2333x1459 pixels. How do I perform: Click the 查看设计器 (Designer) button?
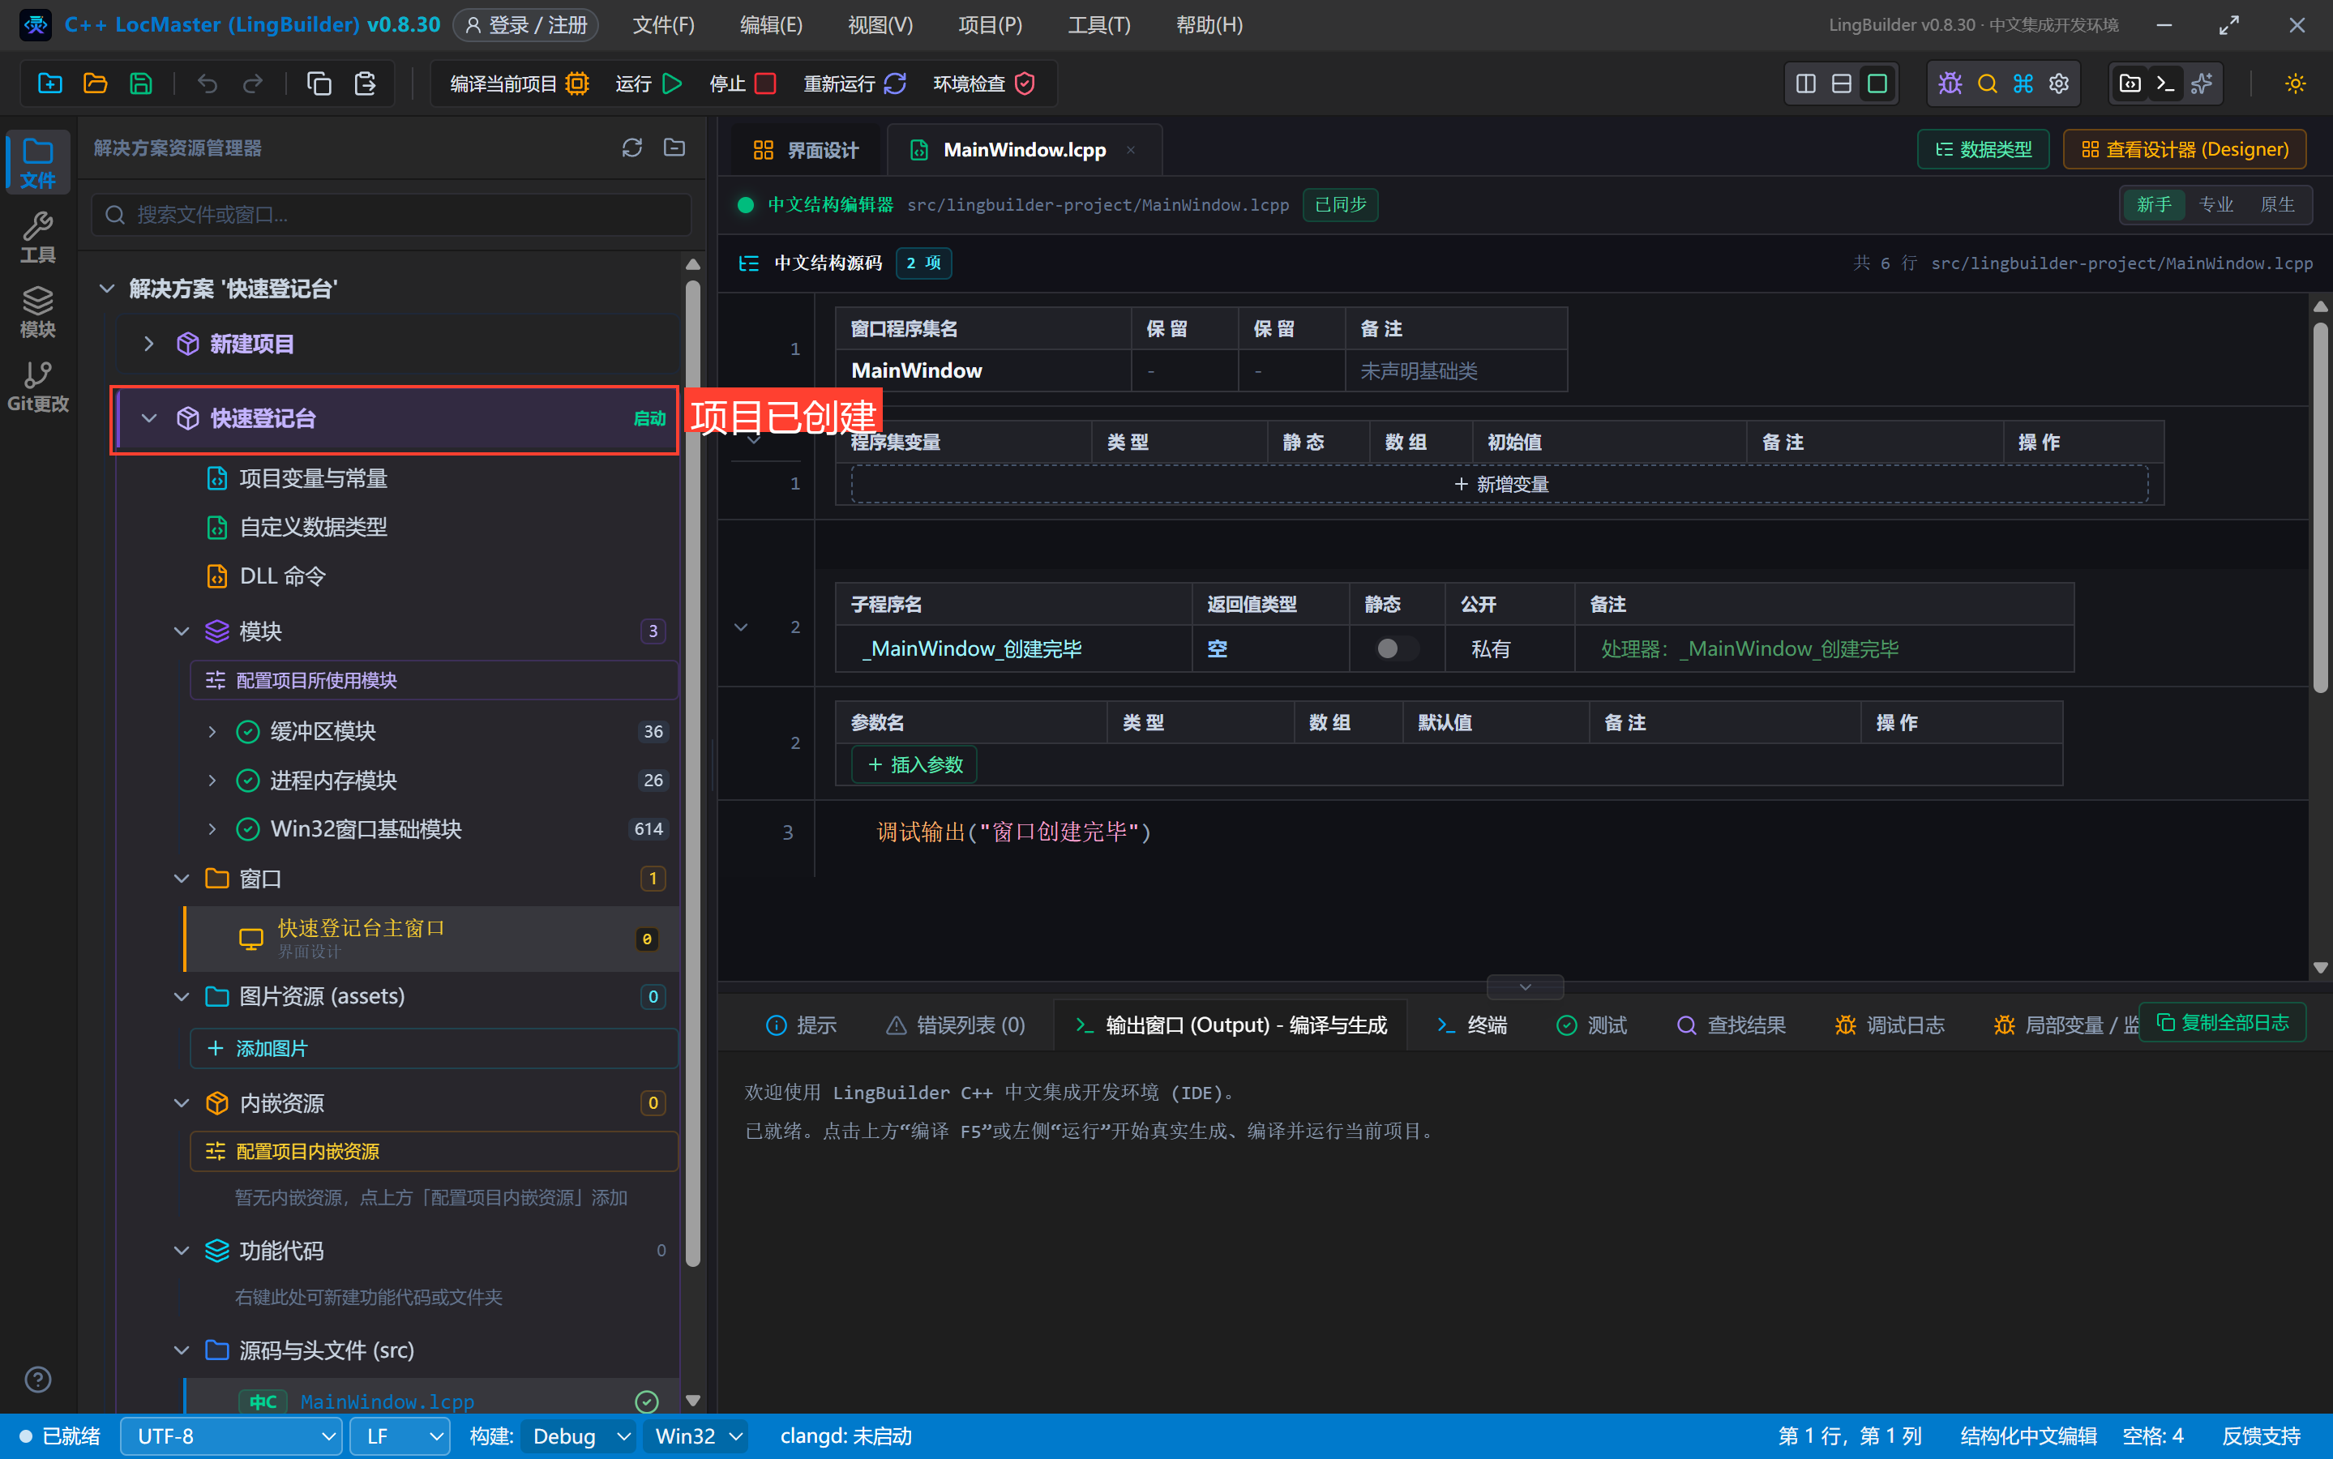pyautogui.click(x=2185, y=150)
